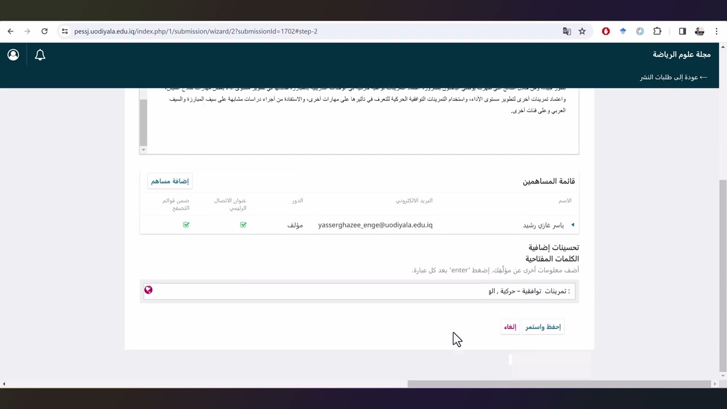Click the قائمة المساهمين heading
Viewport: 727px width, 409px height.
point(549,181)
